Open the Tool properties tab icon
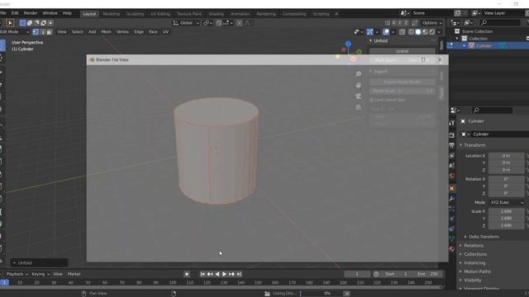529x297 pixels. point(452,123)
